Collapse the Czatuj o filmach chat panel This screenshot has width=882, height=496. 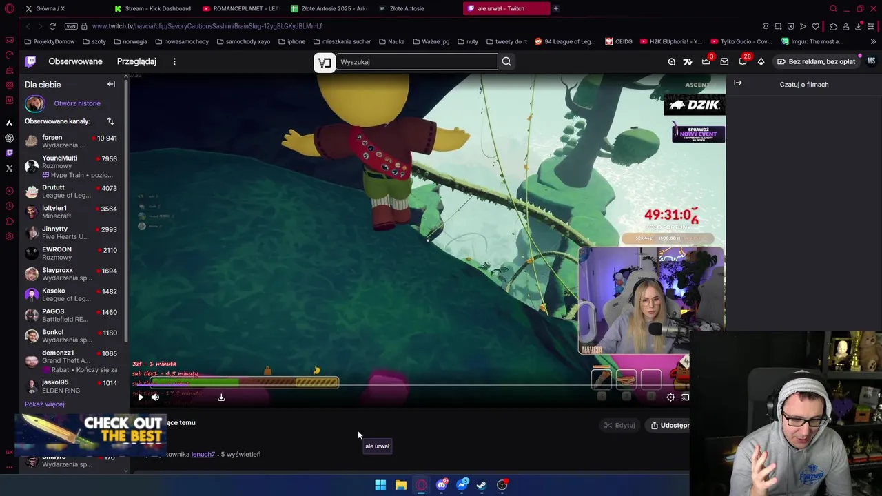(x=738, y=83)
